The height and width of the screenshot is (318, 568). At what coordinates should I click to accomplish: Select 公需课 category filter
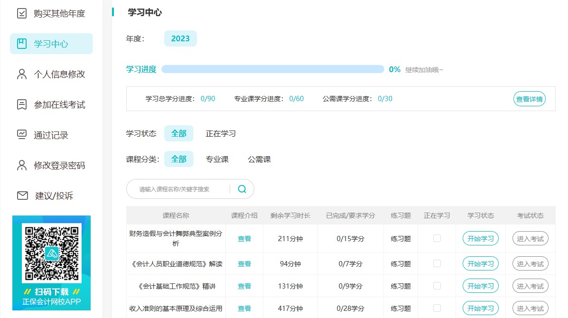coord(259,159)
